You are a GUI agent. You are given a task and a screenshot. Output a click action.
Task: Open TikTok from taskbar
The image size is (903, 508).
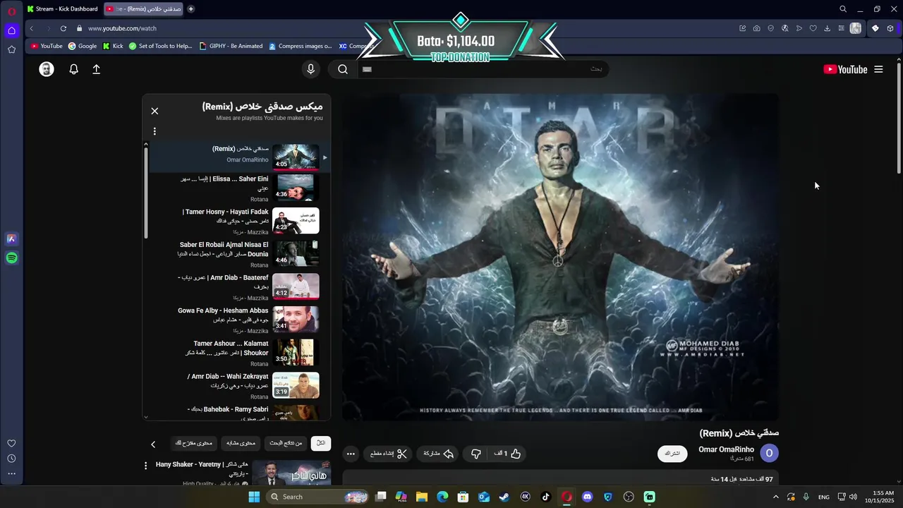545,497
